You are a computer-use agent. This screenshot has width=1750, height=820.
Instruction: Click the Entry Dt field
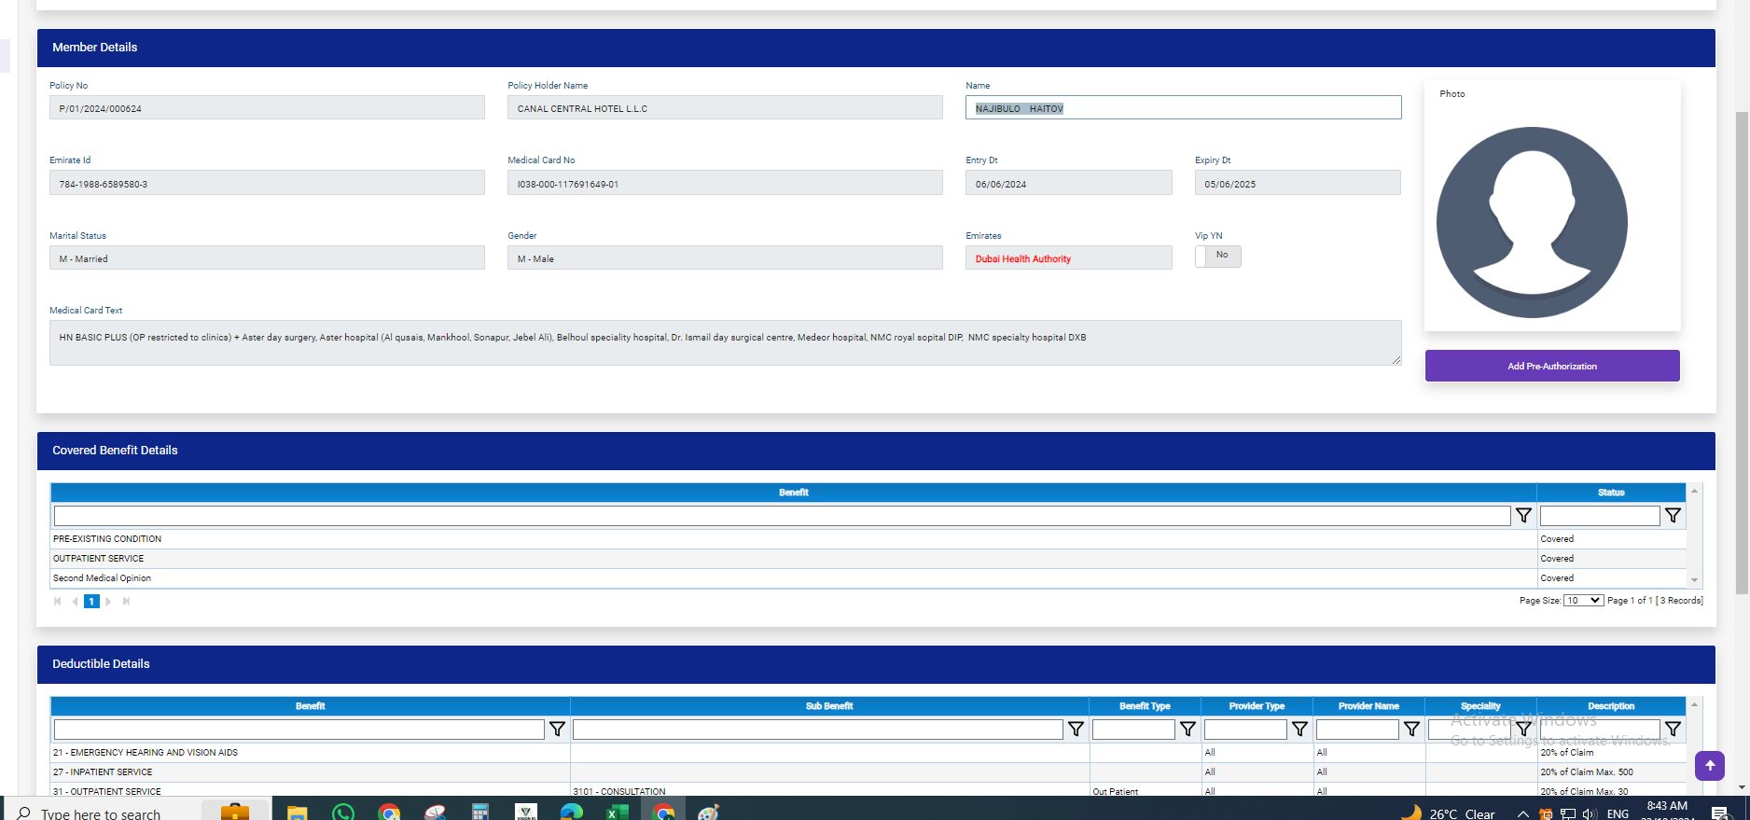[x=1069, y=183]
